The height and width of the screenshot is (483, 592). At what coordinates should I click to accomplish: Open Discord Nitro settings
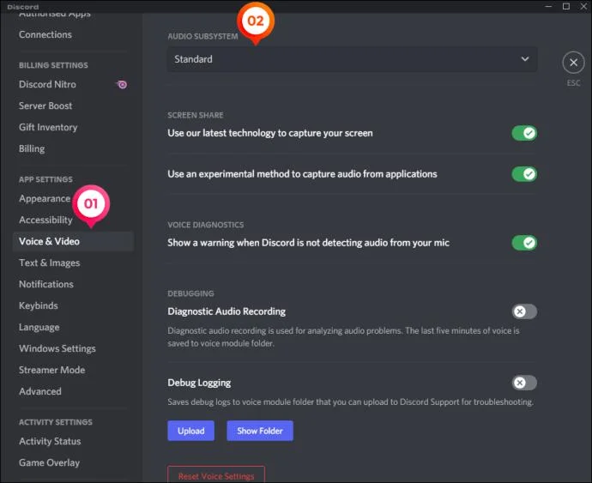tap(47, 85)
